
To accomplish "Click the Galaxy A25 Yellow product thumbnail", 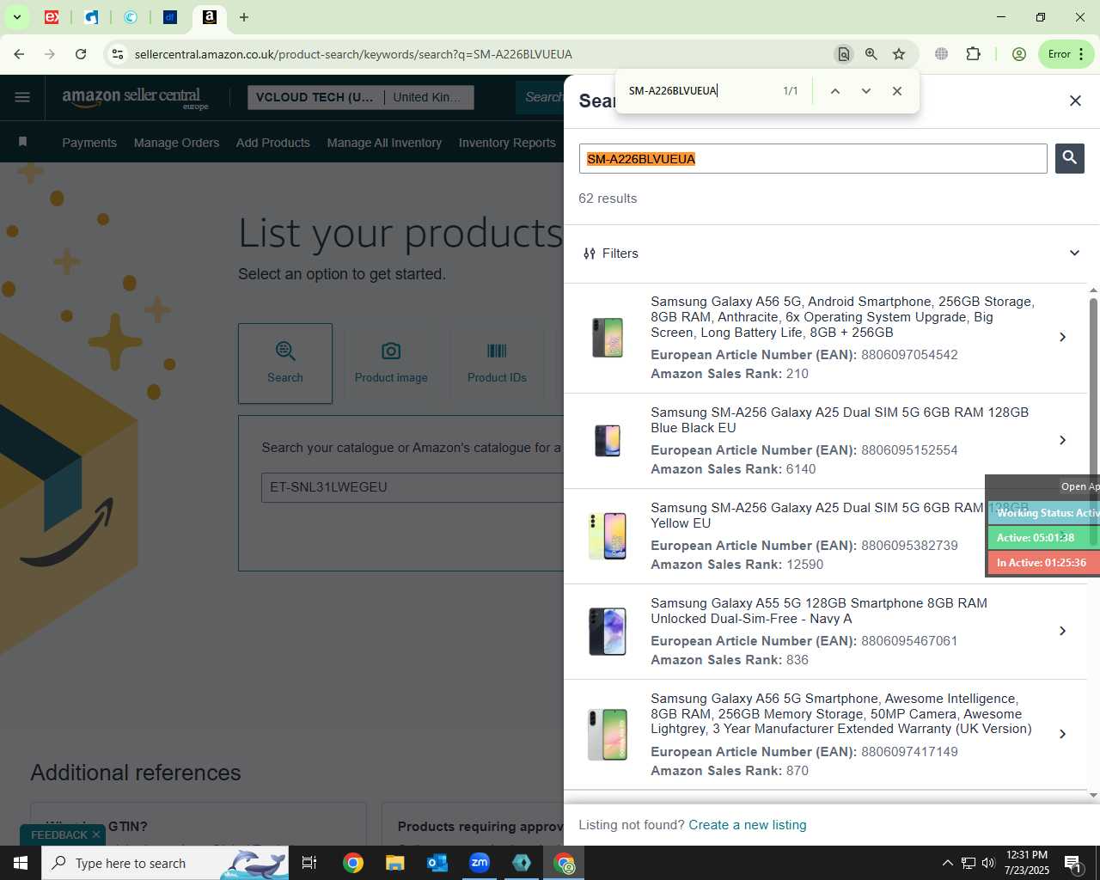I will pos(608,535).
